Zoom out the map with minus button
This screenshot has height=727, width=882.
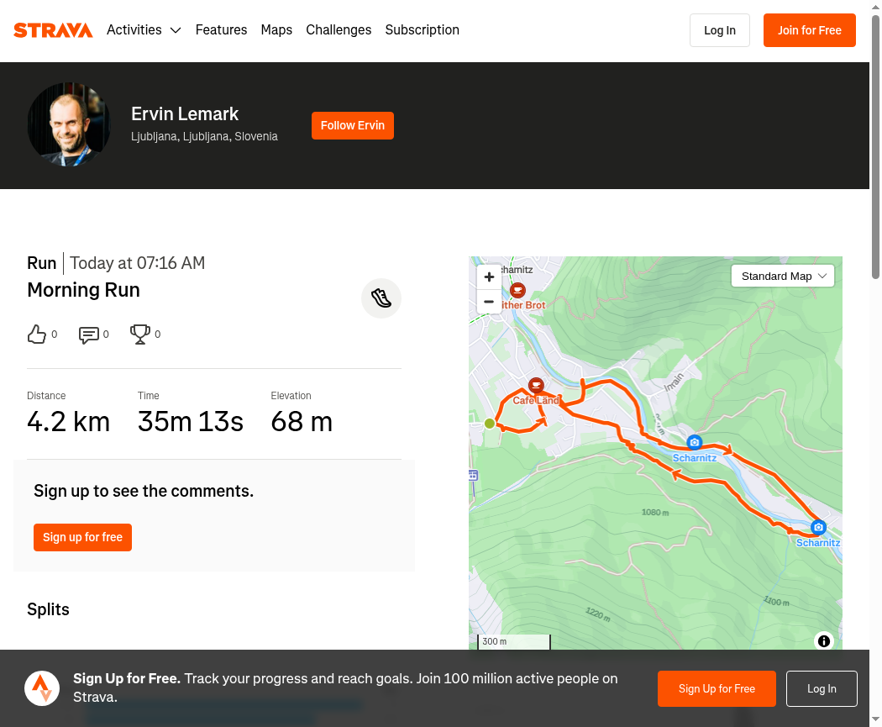(489, 302)
